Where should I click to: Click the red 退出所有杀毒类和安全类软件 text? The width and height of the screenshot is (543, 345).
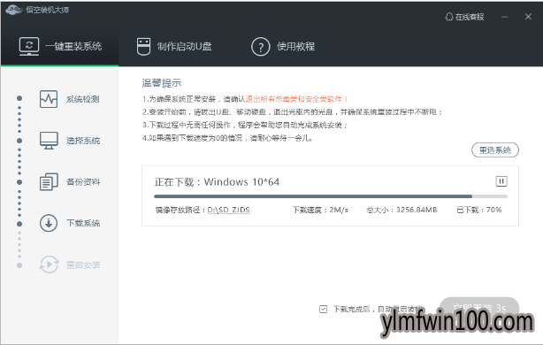pyautogui.click(x=296, y=99)
